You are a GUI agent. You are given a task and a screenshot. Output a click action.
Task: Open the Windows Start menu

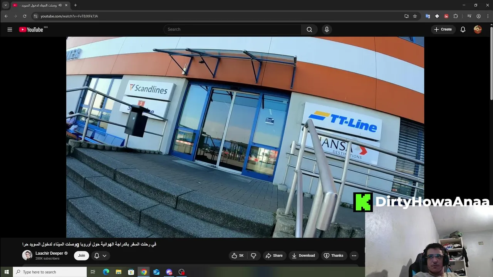tap(7, 272)
